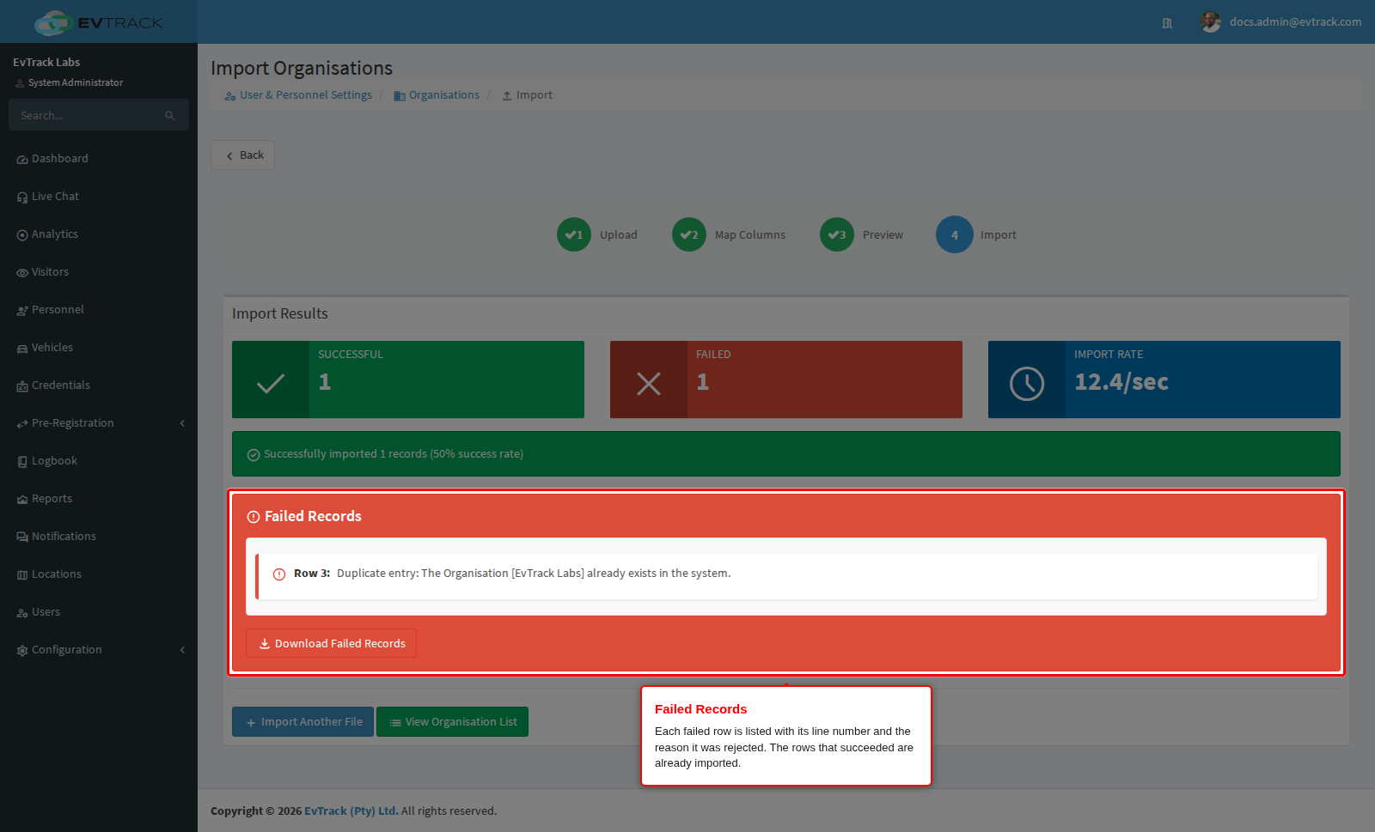The height and width of the screenshot is (832, 1375).
Task: Click the 12.4/sec import rate value
Action: pyautogui.click(x=1121, y=382)
